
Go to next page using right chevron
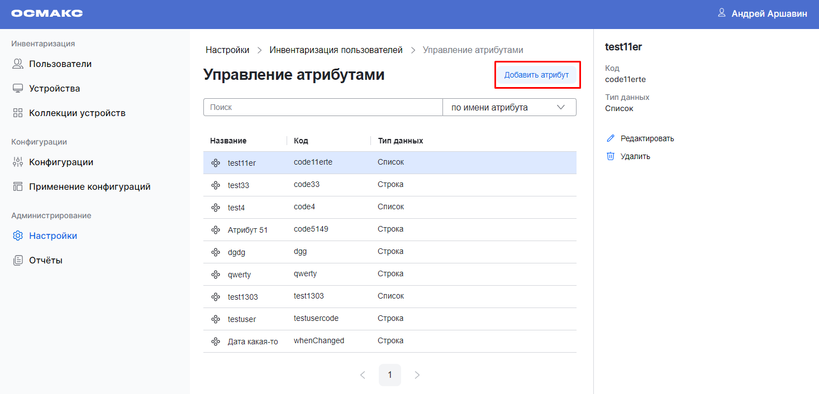point(417,375)
